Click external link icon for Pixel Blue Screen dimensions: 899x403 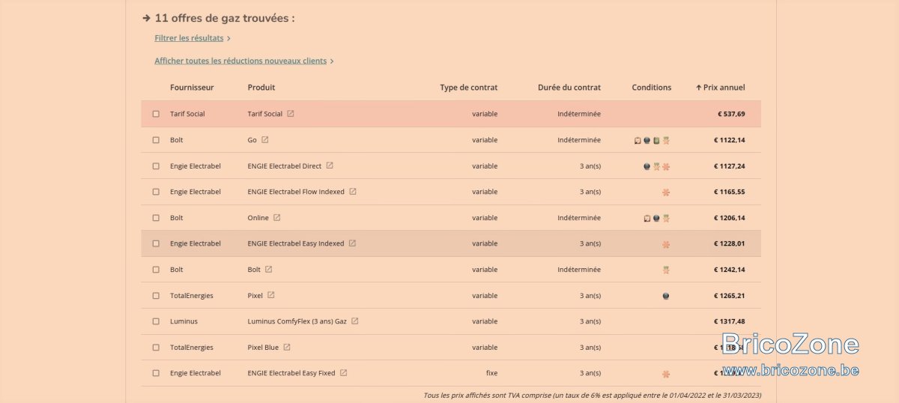287,347
